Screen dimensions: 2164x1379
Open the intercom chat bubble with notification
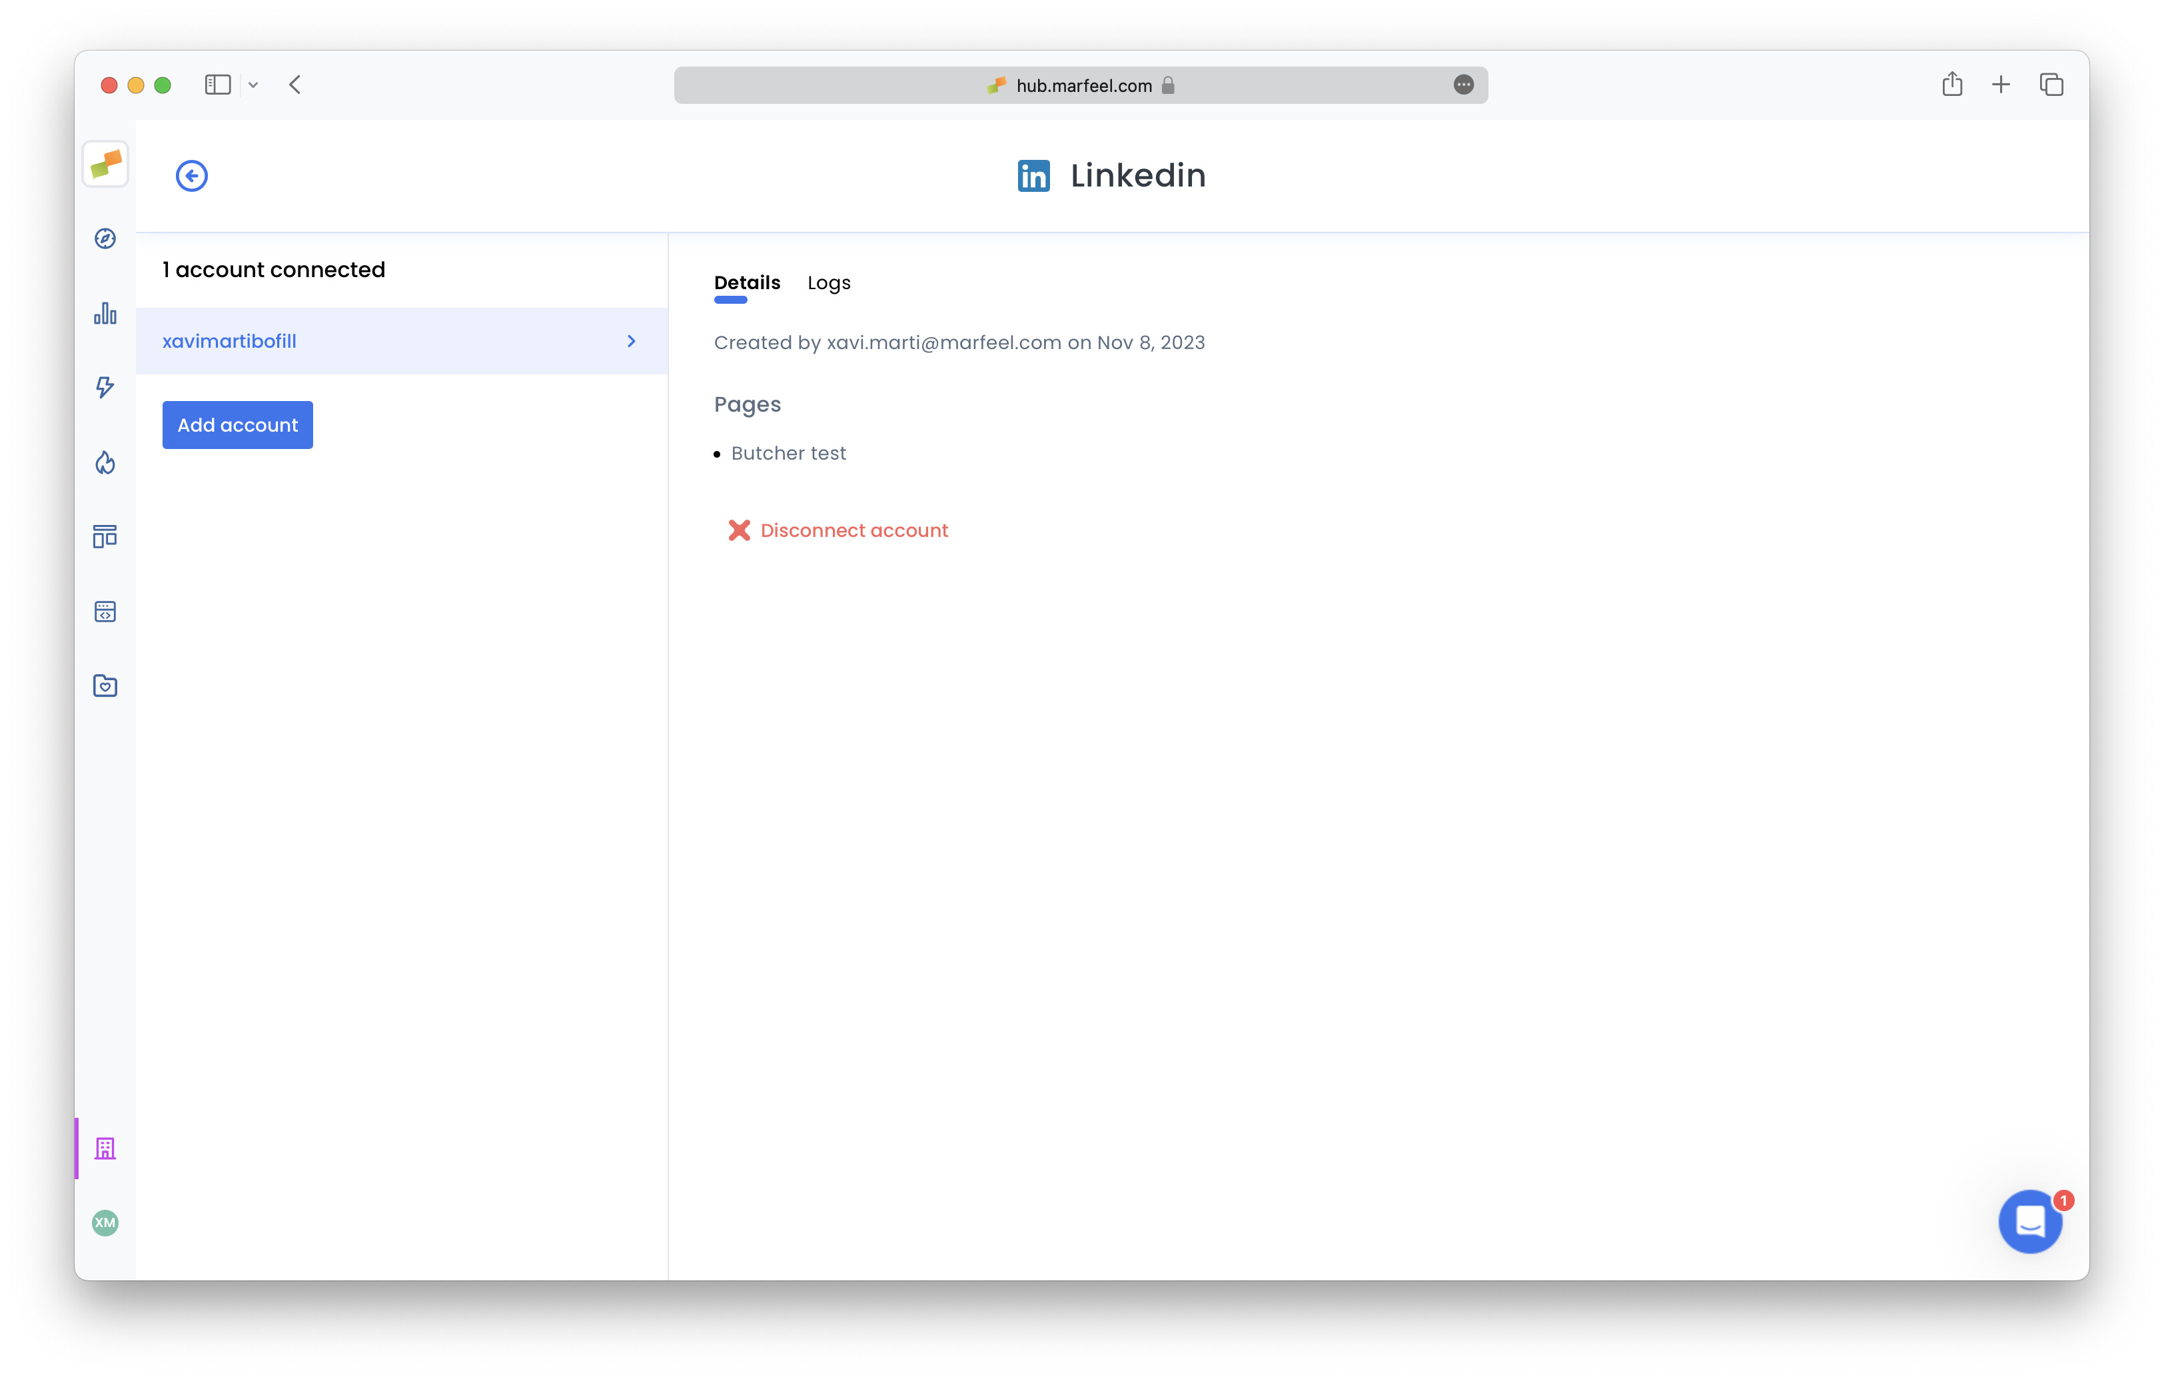(x=2030, y=1222)
